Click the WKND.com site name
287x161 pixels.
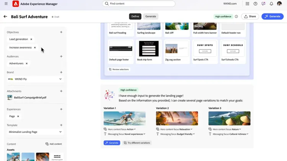click(x=230, y=4)
